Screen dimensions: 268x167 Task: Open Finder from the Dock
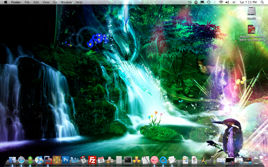(12, 160)
